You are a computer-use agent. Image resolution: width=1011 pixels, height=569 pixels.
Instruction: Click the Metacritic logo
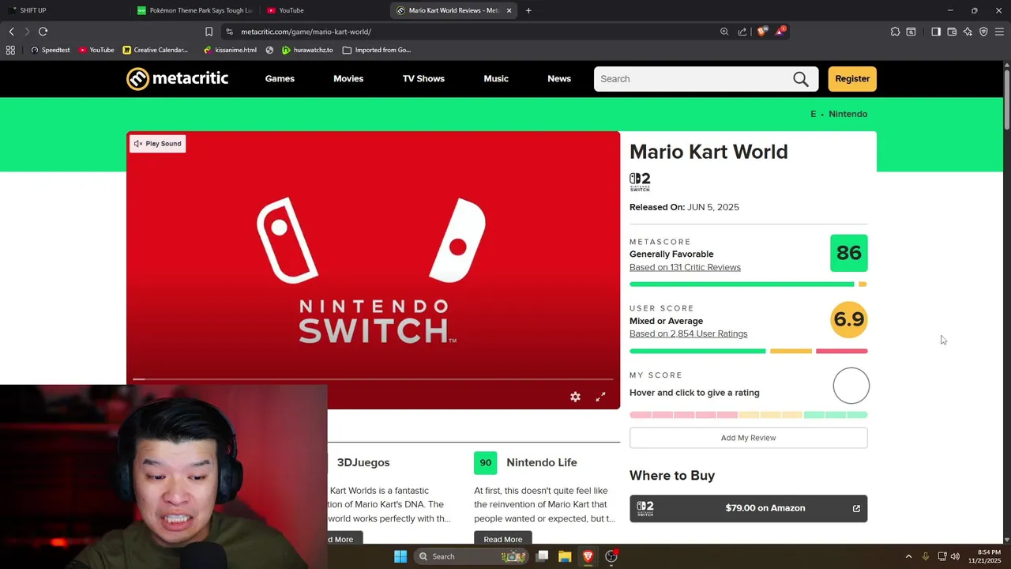177,78
